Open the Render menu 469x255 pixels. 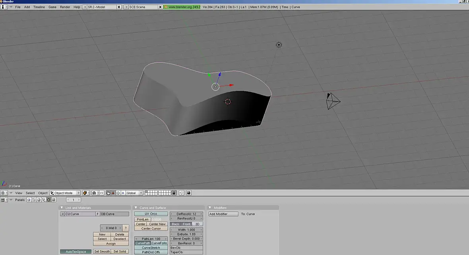pos(65,7)
